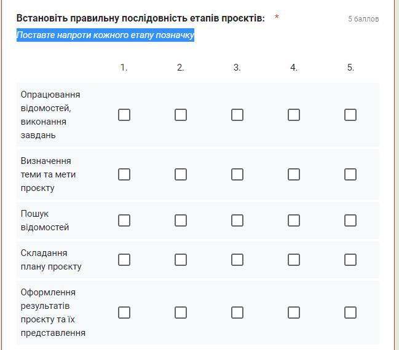Check column 4 for Складання плану row

click(294, 260)
